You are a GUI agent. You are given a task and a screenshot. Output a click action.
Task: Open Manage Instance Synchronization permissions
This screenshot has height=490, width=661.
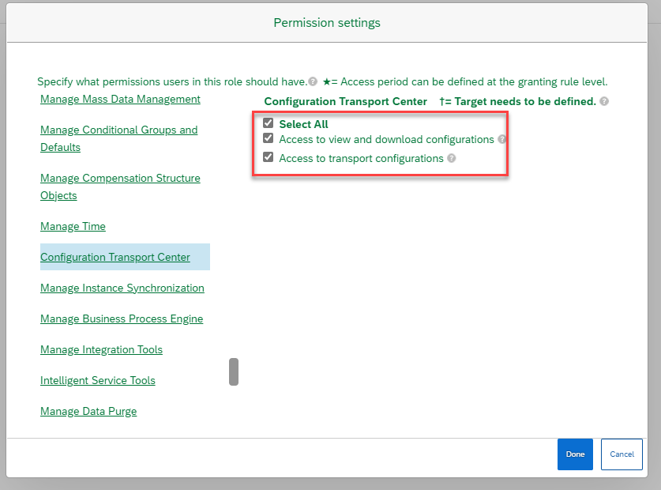(122, 288)
